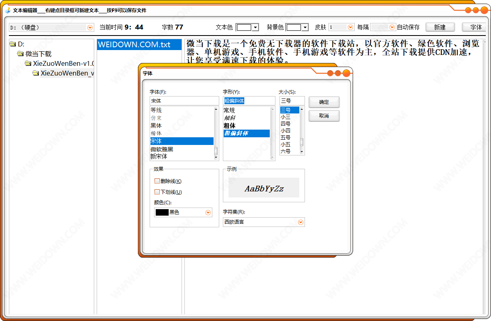Click the font list scrollbar up arrow

click(216, 109)
